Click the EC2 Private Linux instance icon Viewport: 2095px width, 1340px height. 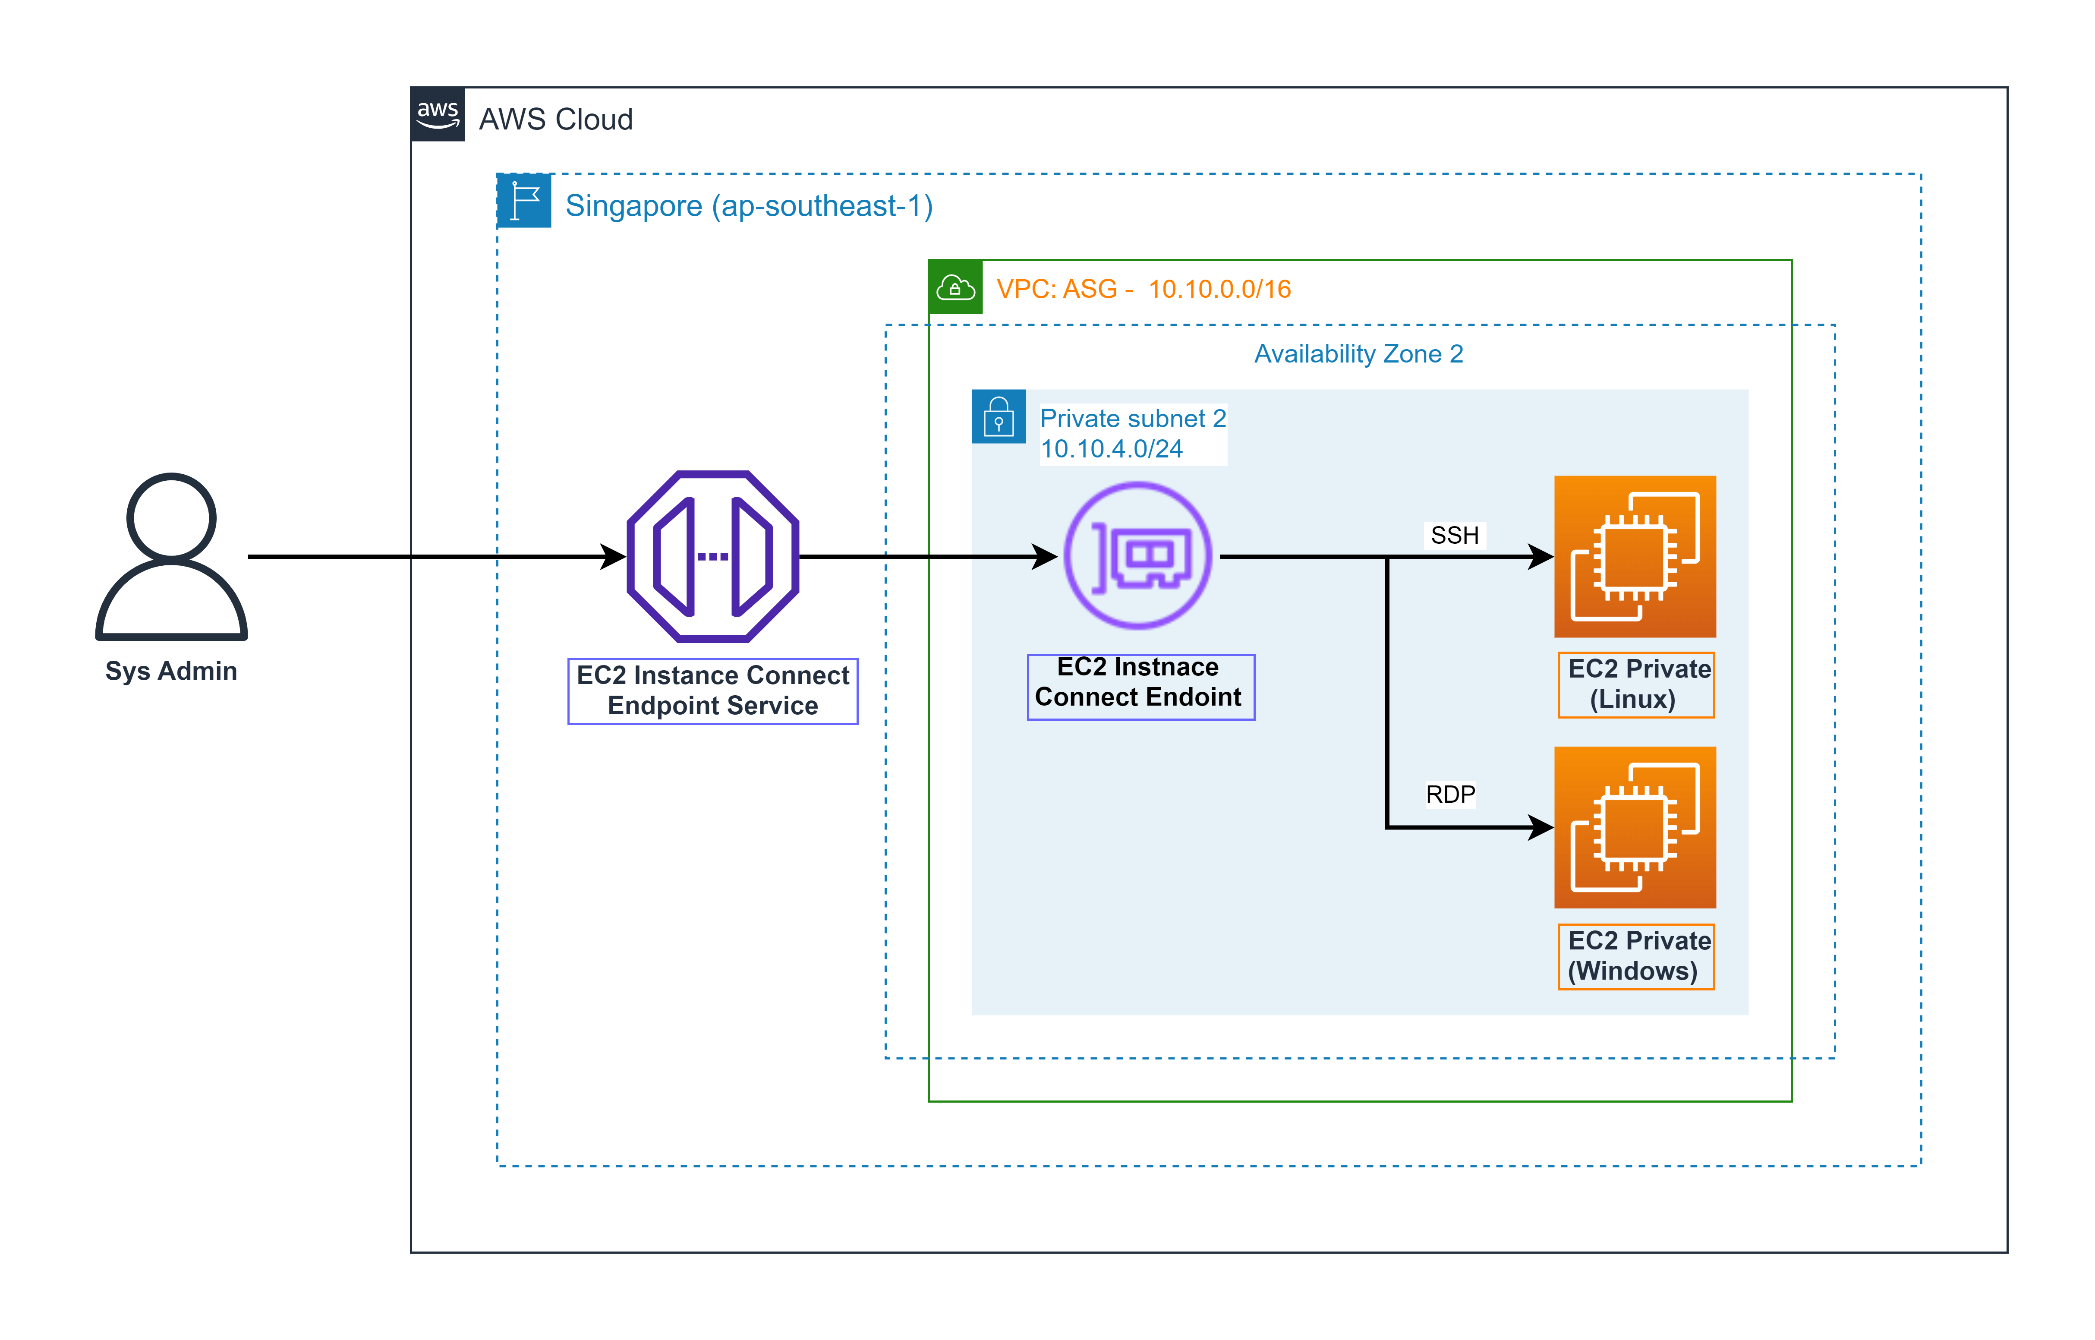(x=1635, y=557)
